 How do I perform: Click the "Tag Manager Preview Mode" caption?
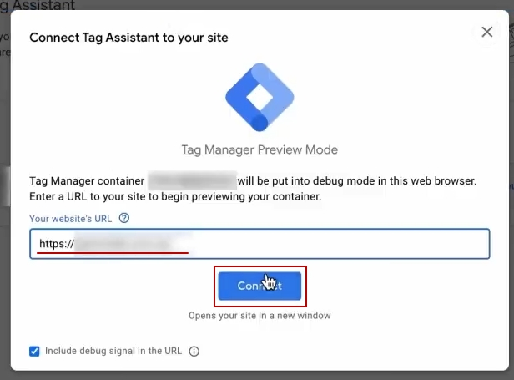coord(260,150)
